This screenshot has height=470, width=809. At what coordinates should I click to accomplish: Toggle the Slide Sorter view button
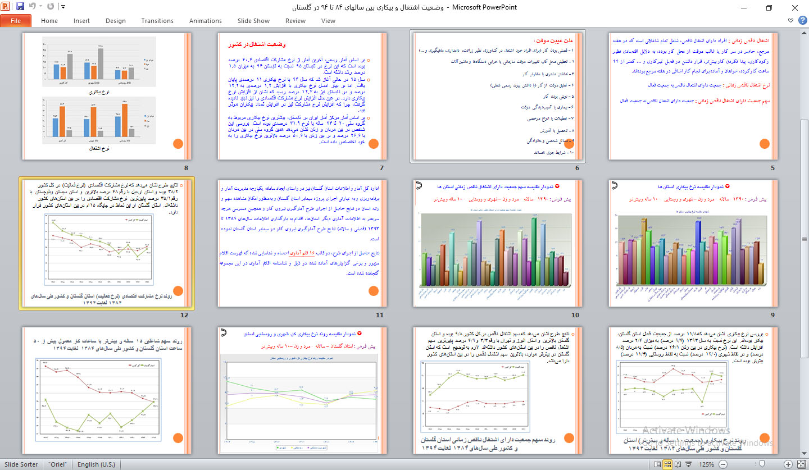[x=667, y=464]
